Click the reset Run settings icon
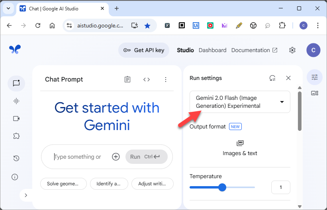327x210 pixels. (x=272, y=78)
